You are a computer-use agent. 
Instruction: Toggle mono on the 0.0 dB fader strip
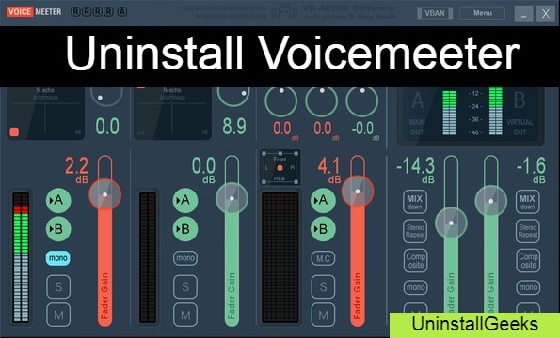pyautogui.click(x=185, y=258)
